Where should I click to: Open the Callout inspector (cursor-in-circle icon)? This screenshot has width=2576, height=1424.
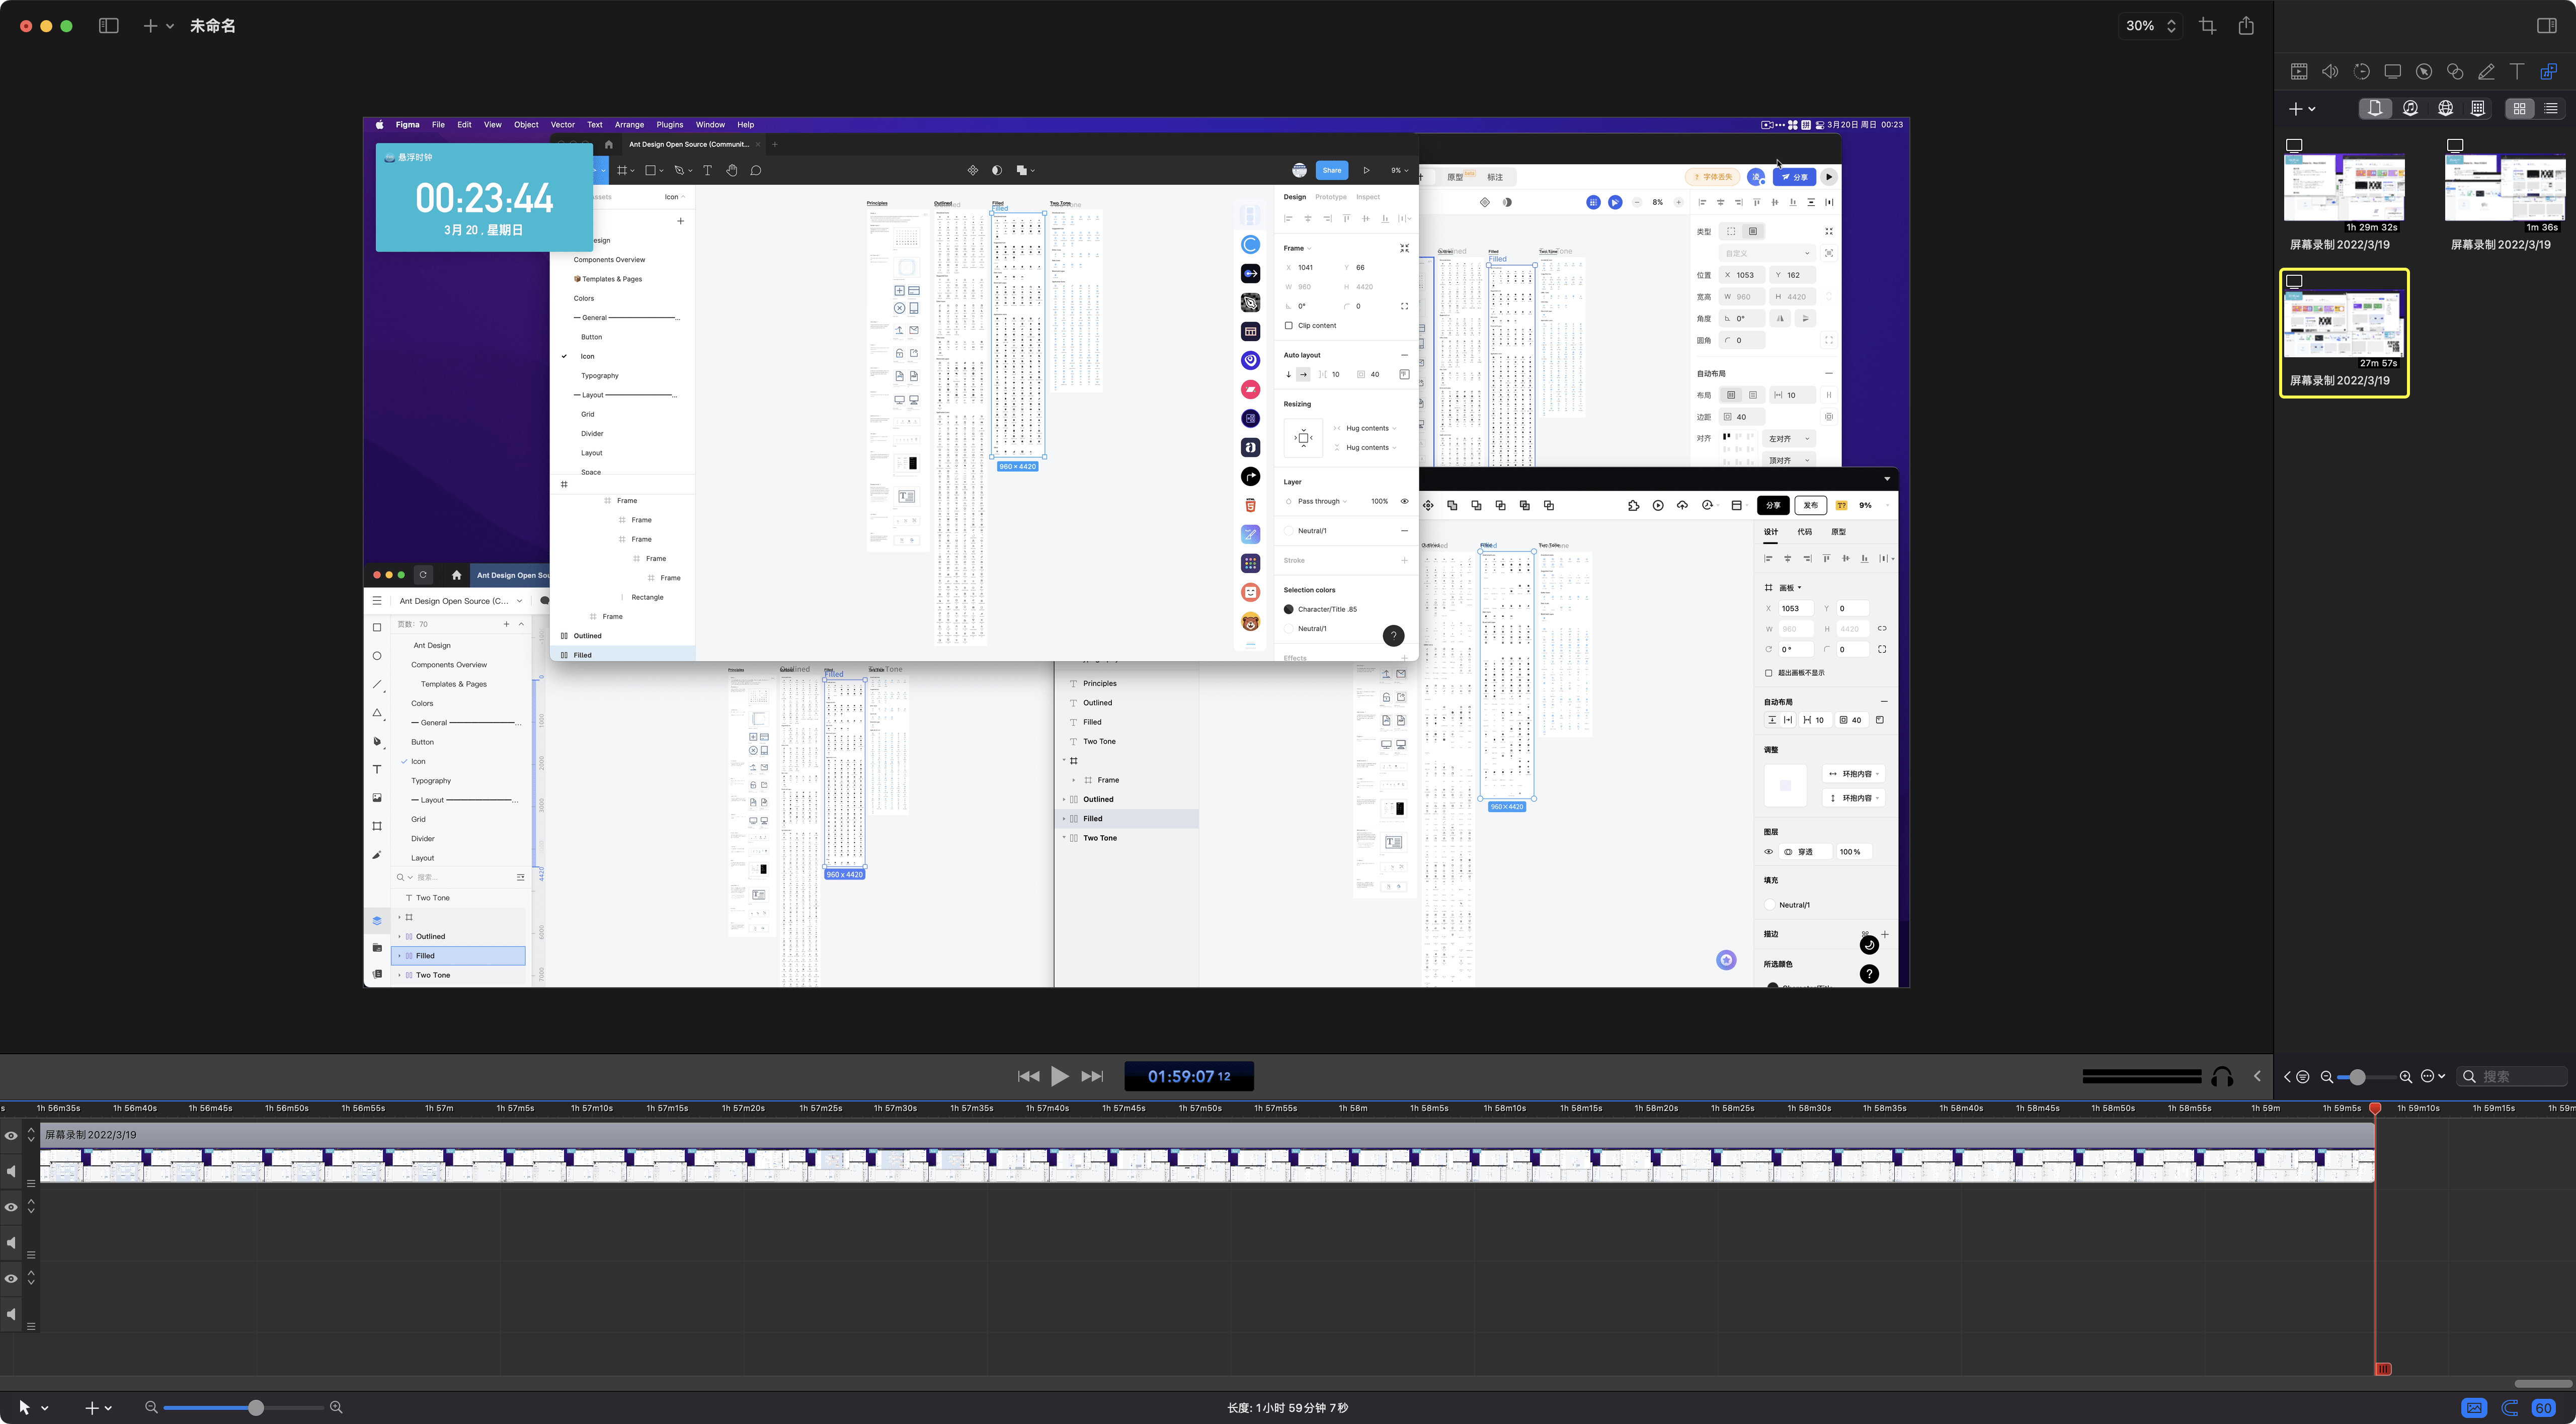pos(2424,71)
